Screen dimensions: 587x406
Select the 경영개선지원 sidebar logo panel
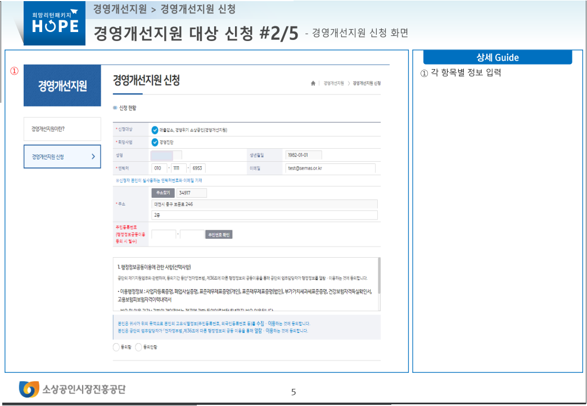click(62, 85)
